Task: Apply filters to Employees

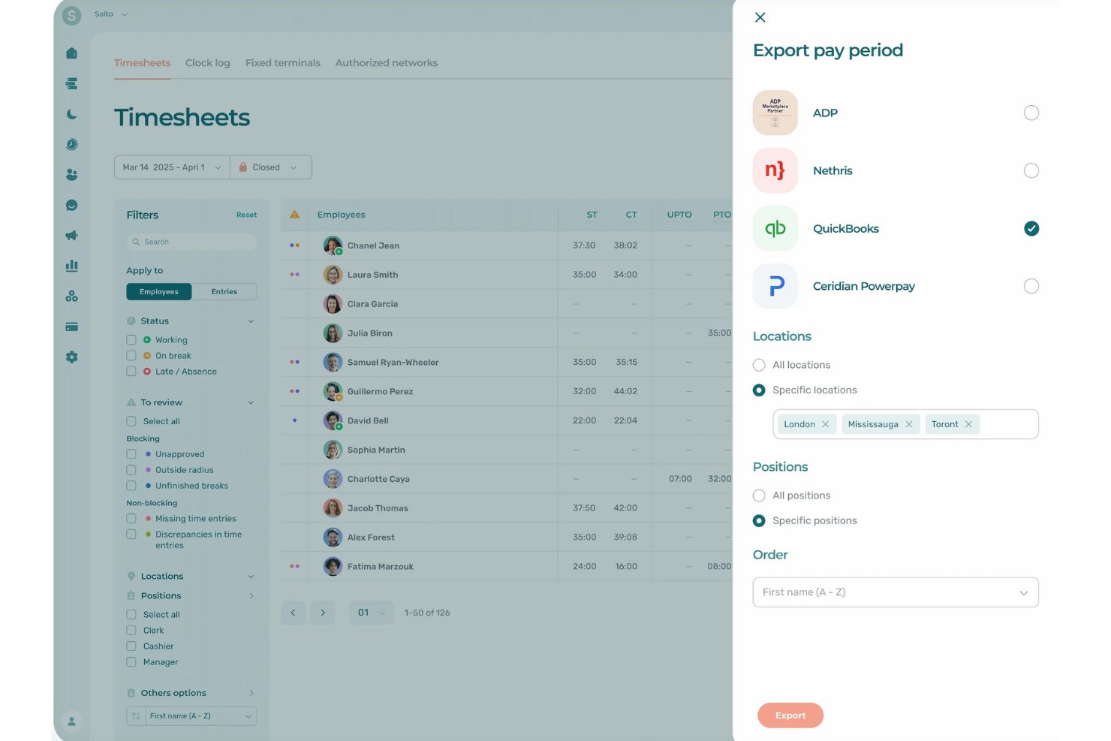Action: point(159,291)
